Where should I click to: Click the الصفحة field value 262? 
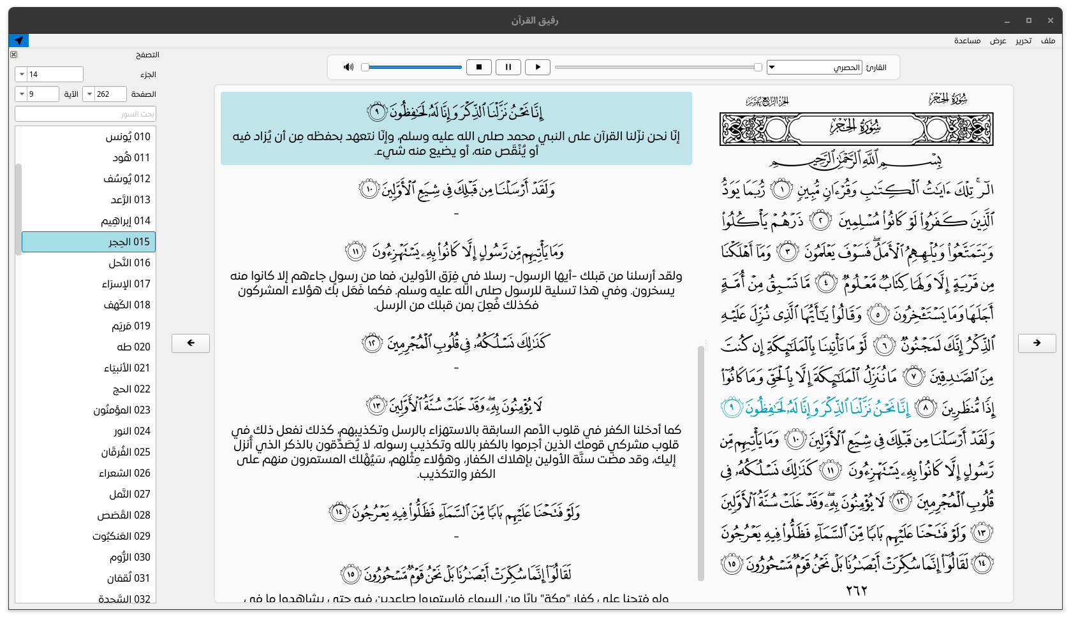110,94
